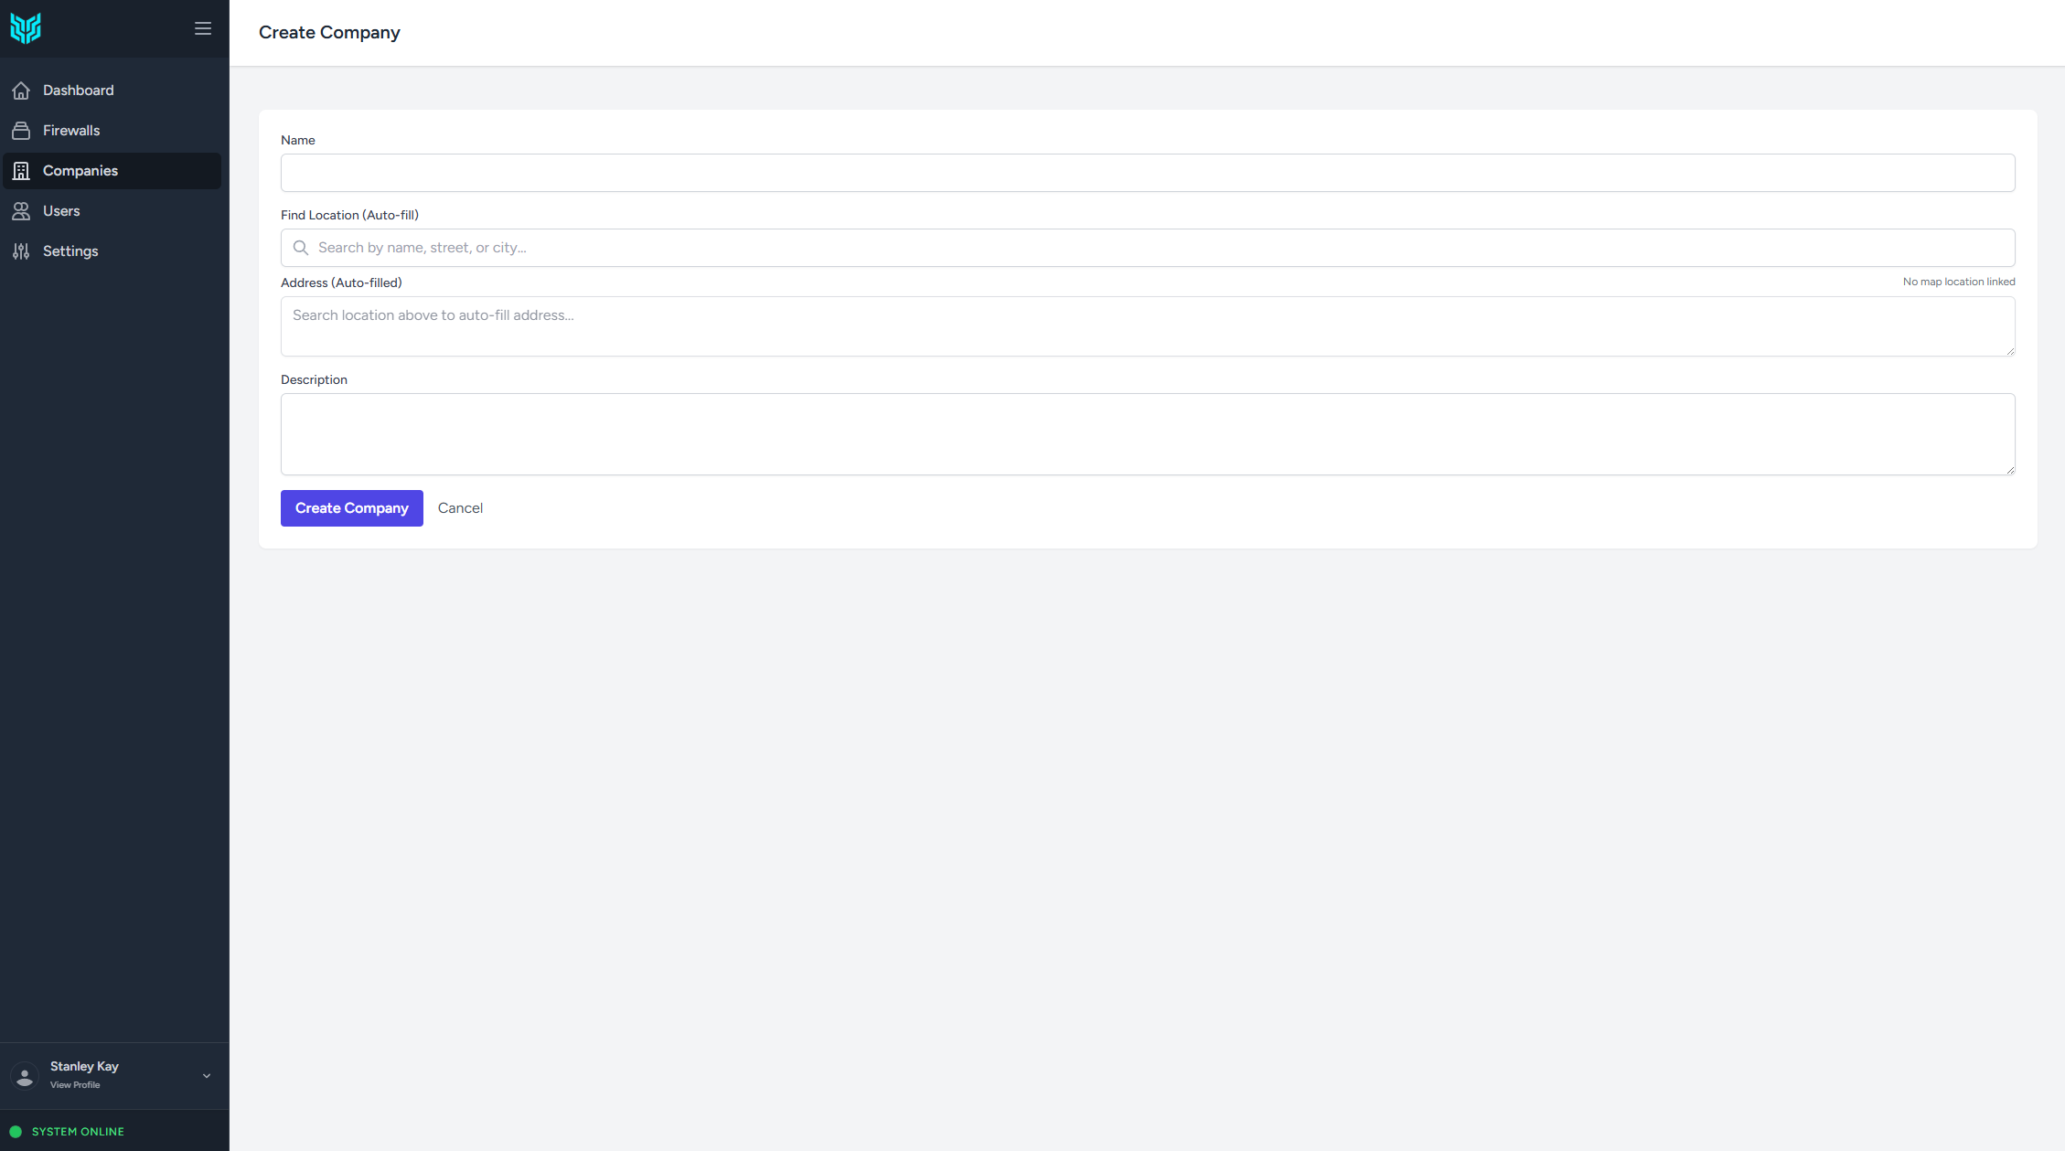Click the Stanley Kay name text
2065x1151 pixels.
(84, 1066)
